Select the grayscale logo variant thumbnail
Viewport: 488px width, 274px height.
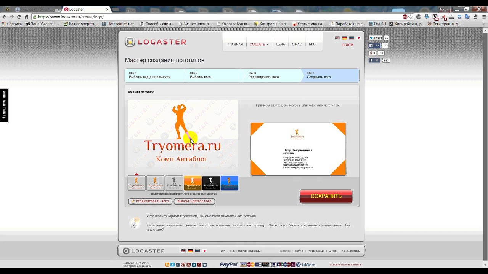coord(174,183)
